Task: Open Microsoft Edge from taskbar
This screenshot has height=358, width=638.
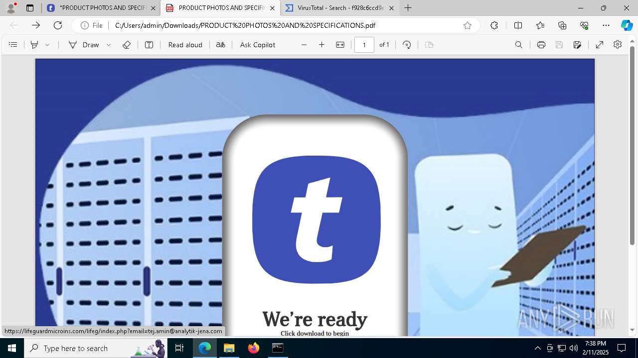Action: coord(205,348)
